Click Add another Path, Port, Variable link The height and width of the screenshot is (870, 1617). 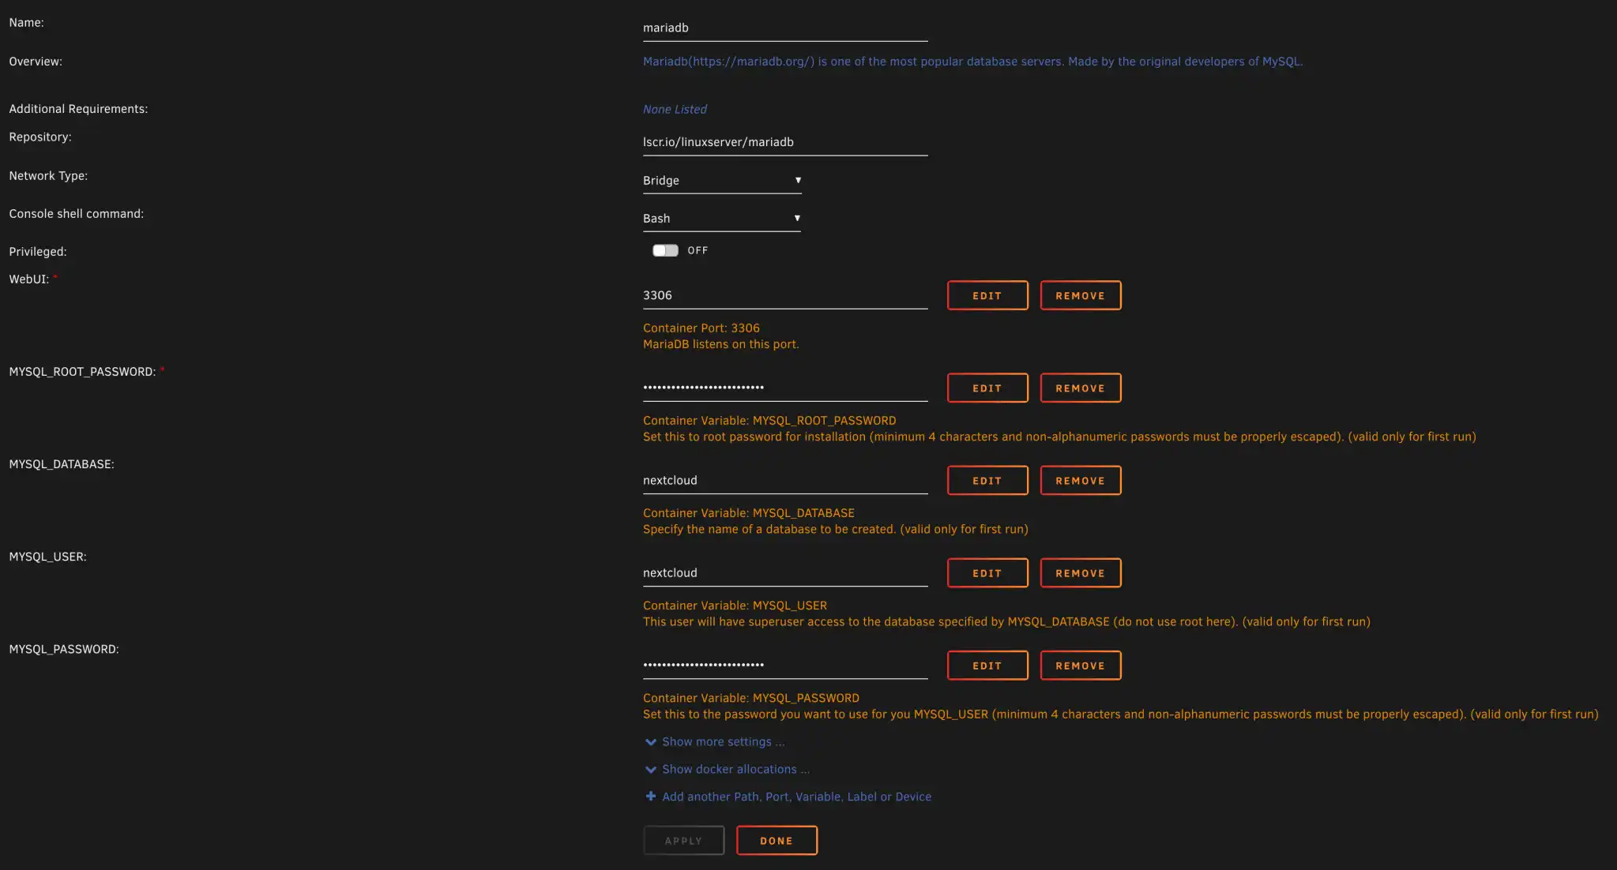click(x=796, y=797)
